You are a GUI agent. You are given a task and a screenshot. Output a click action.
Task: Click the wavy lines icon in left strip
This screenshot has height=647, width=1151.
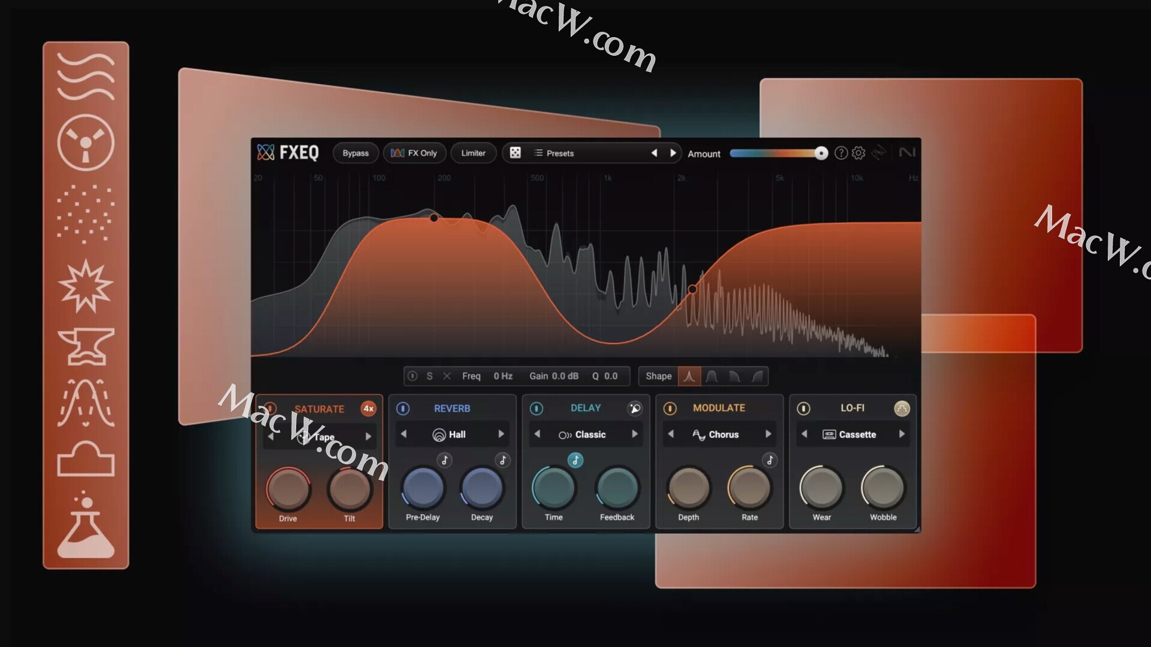(x=86, y=77)
